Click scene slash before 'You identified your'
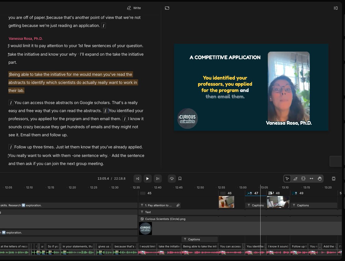345x261 pixels. pos(106,111)
